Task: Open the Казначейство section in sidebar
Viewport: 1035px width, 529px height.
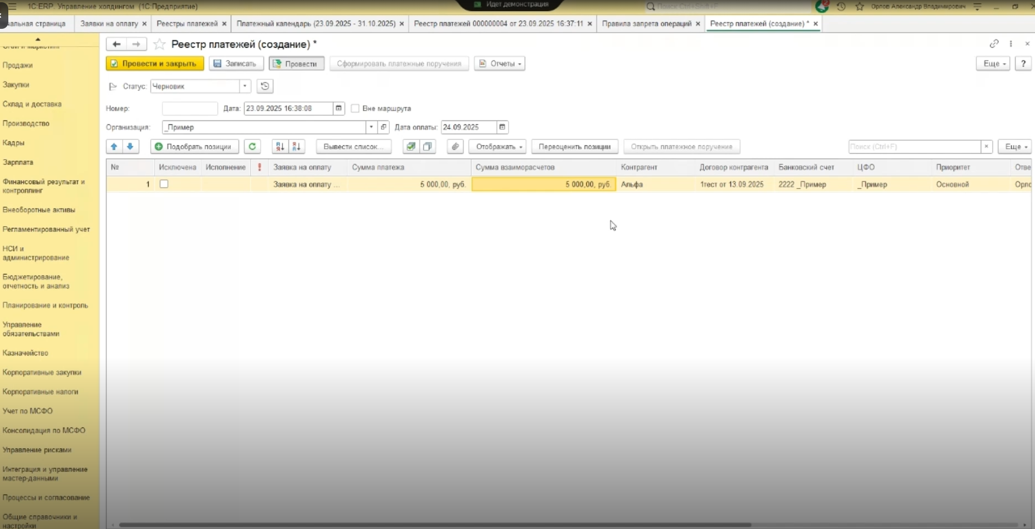Action: coord(26,353)
